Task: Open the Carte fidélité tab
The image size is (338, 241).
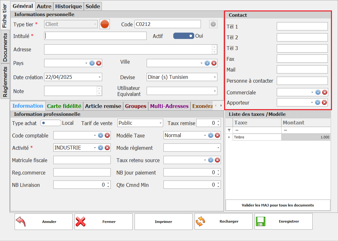Action: coord(64,106)
